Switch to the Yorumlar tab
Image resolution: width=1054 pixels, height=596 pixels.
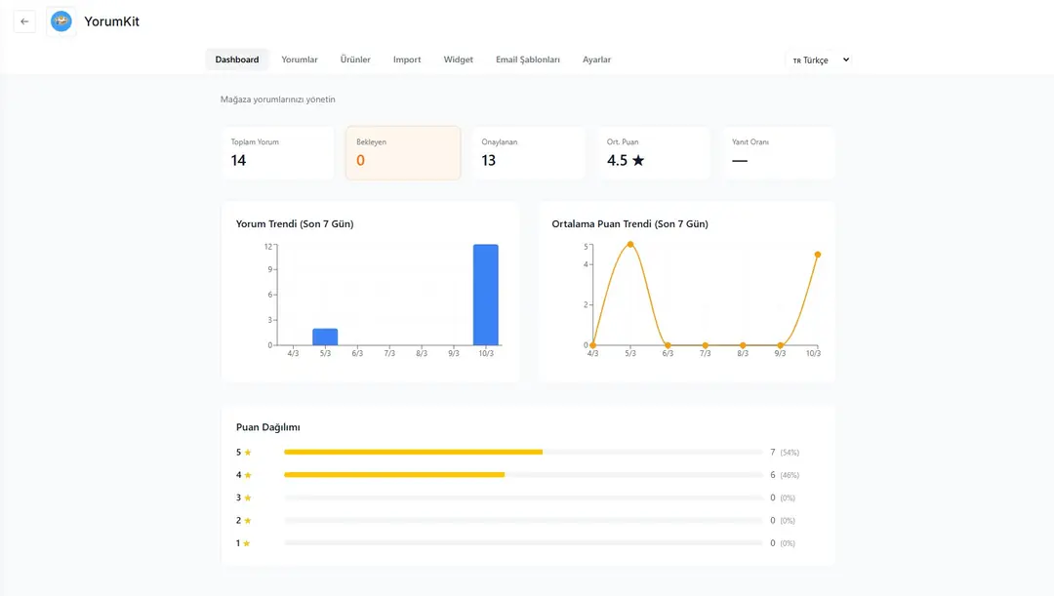300,60
